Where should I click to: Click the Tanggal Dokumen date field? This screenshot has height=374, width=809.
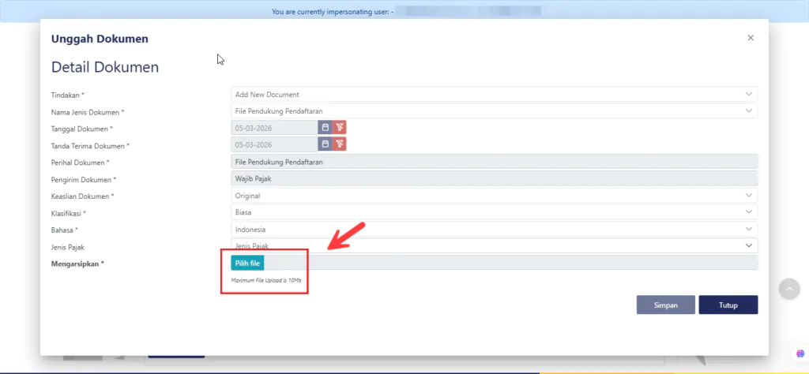(x=273, y=127)
